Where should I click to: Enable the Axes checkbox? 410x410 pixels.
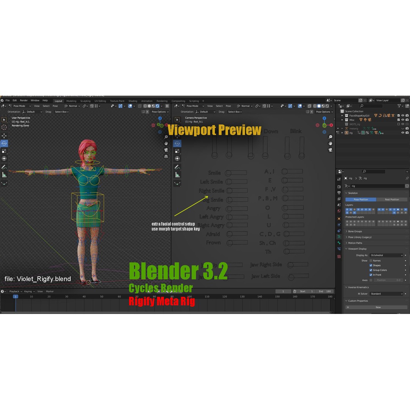click(x=371, y=280)
